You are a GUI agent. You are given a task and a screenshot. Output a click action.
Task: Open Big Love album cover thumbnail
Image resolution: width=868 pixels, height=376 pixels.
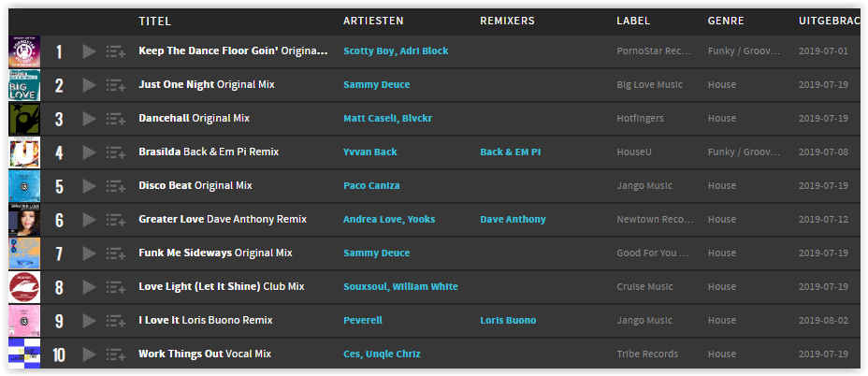(24, 85)
